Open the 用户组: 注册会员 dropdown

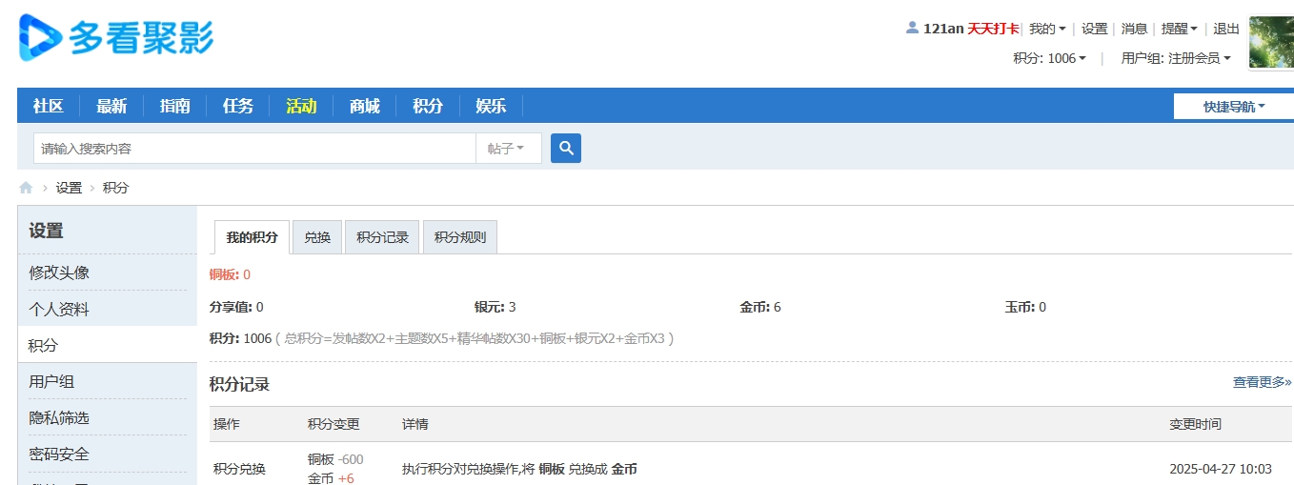coord(1175,58)
